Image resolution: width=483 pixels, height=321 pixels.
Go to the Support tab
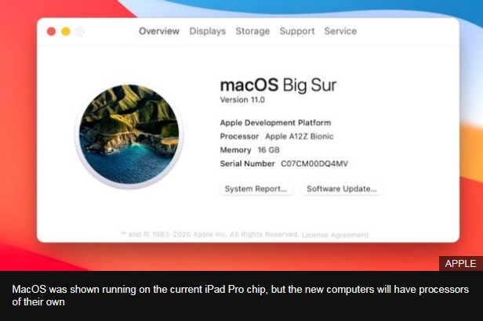point(297,31)
